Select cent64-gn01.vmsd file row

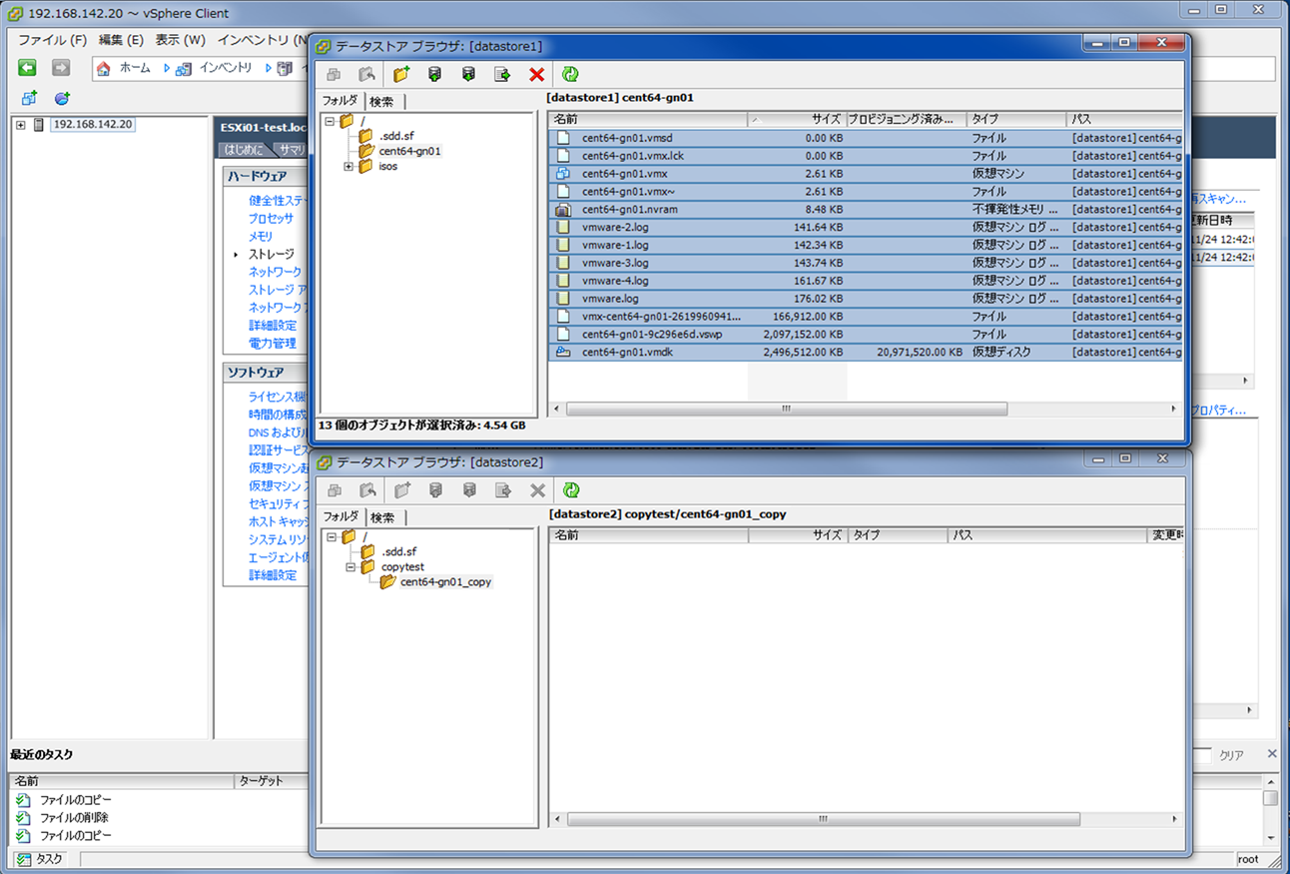pyautogui.click(x=866, y=138)
